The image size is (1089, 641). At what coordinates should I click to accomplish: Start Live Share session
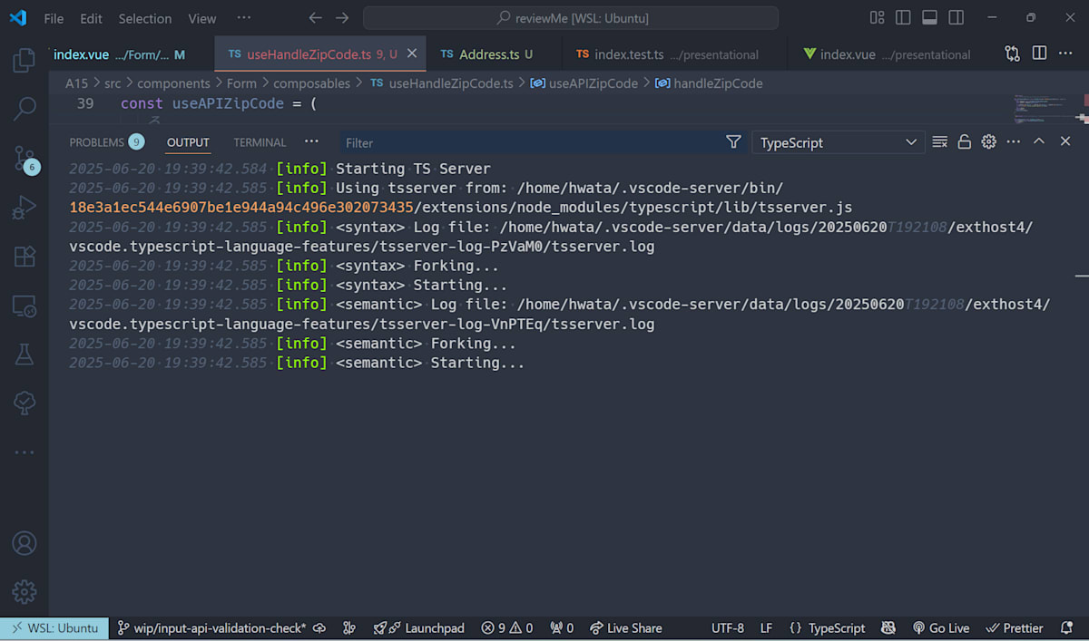(625, 627)
